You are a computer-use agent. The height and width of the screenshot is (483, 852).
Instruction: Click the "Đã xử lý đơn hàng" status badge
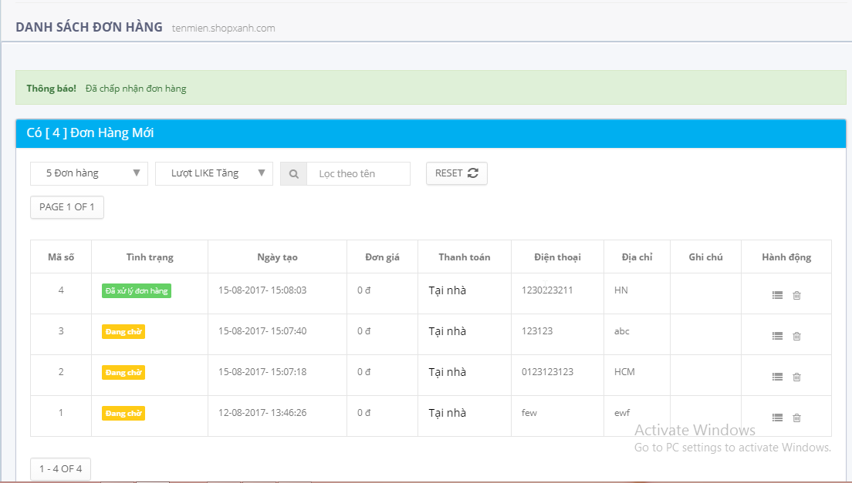(x=136, y=290)
